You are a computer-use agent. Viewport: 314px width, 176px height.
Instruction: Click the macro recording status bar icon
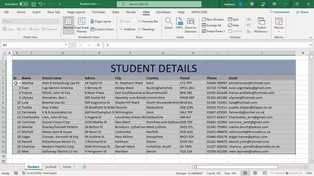(16, 173)
